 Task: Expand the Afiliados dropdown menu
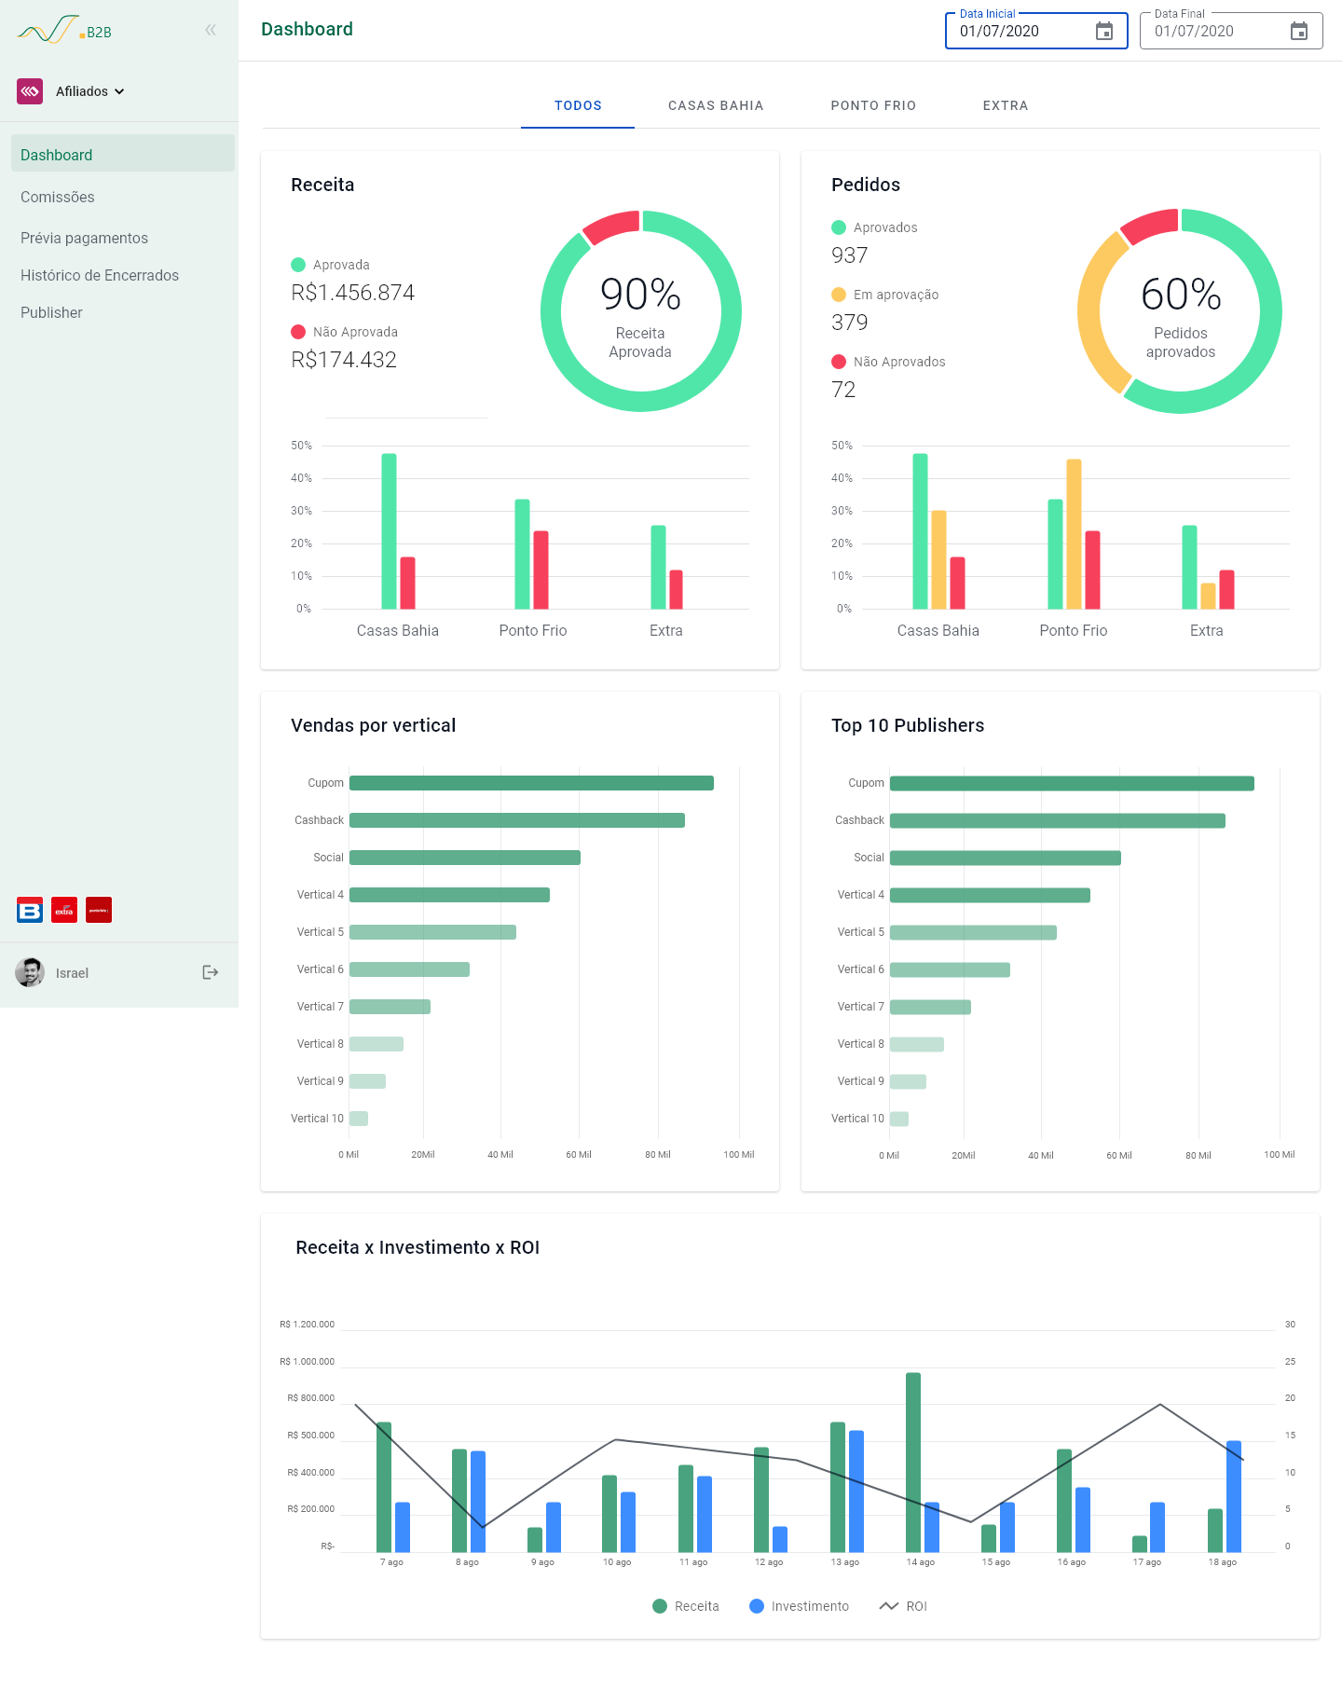tap(89, 91)
